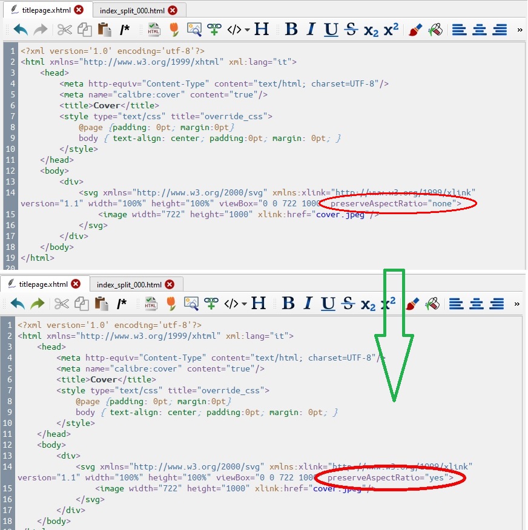Click the HTML page icon in bottom toolbar
This screenshot has width=528, height=530.
(x=151, y=304)
